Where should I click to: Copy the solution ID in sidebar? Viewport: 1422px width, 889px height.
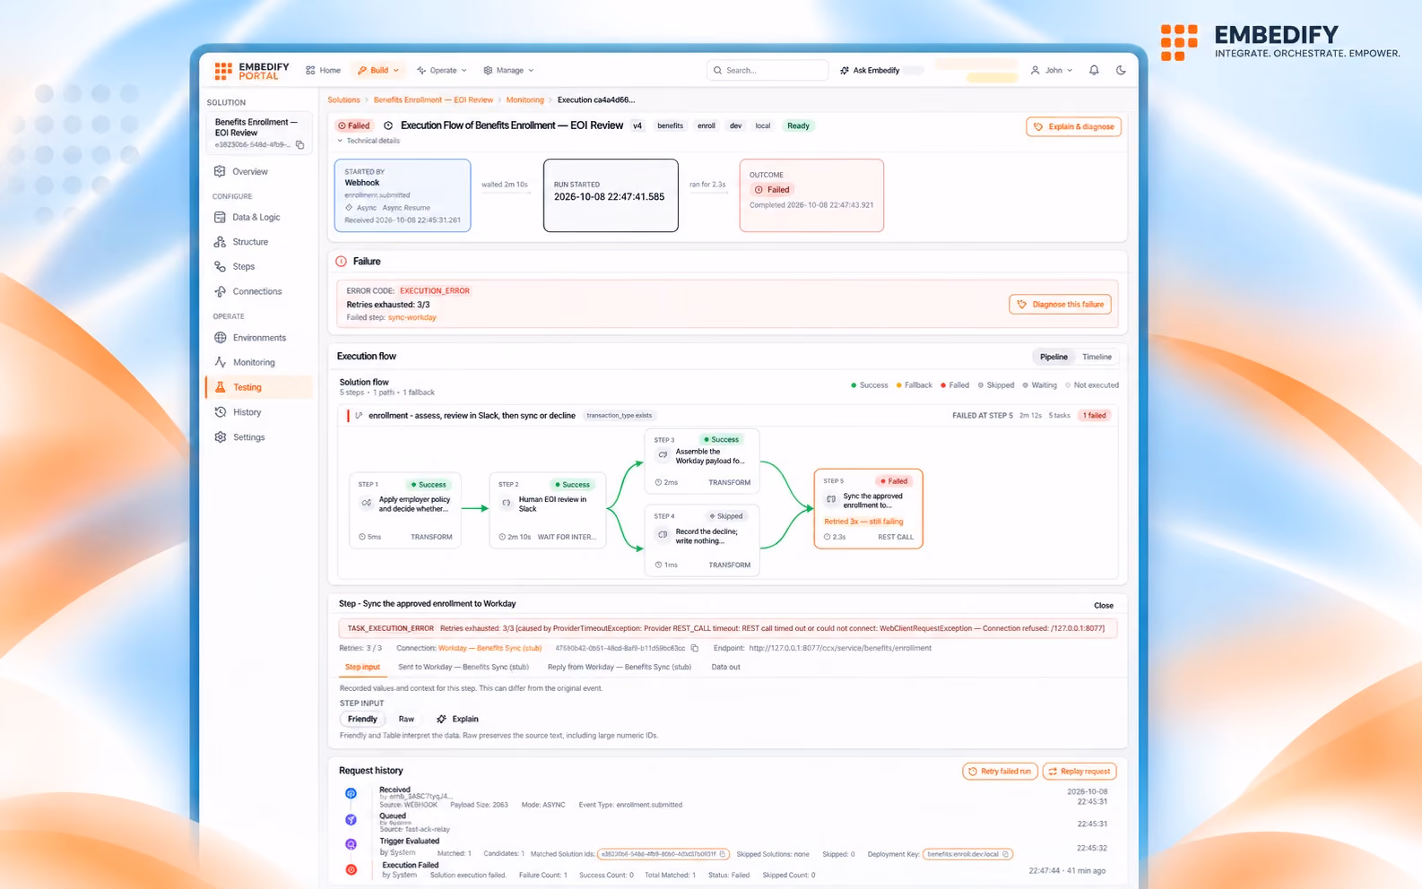(x=300, y=145)
